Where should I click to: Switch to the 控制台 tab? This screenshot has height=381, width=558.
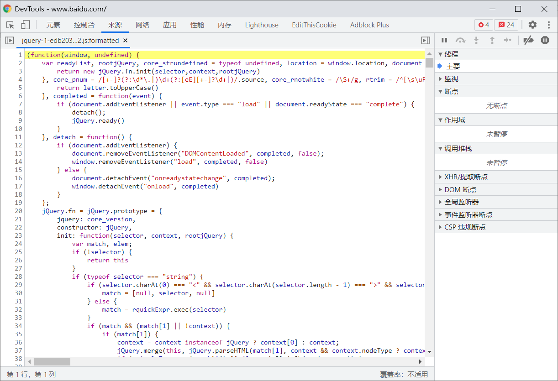click(84, 25)
